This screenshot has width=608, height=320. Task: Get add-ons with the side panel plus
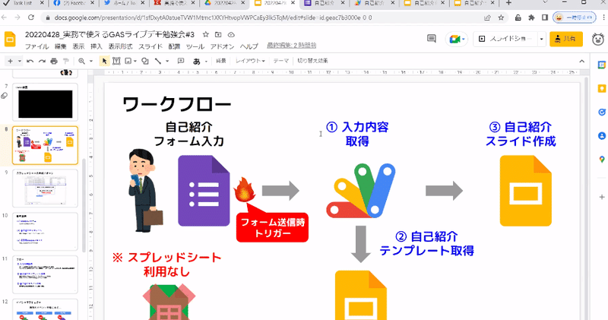[x=602, y=197]
